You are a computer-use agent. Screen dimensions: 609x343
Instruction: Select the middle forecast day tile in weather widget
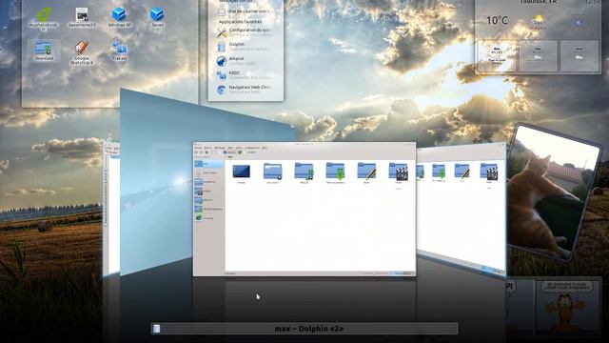[x=538, y=55]
